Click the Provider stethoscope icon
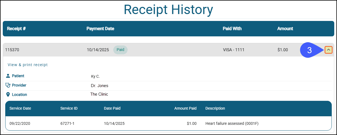Image resolution: width=337 pixels, height=135 pixels. (x=8, y=85)
